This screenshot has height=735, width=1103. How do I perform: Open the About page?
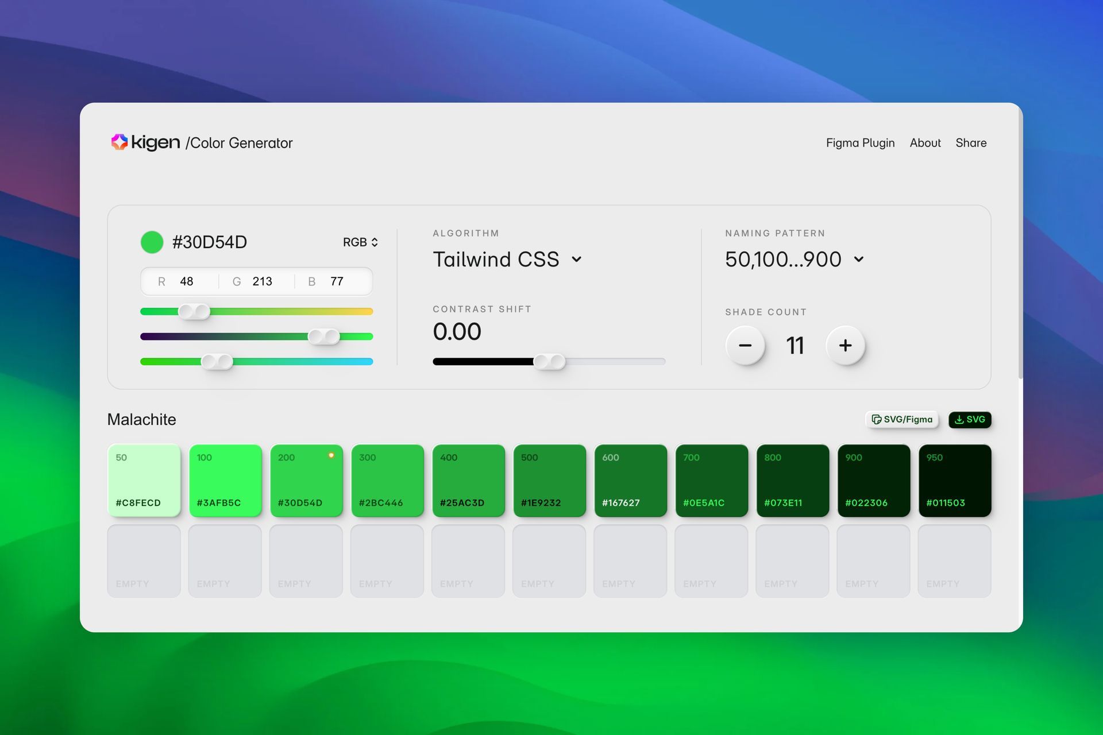point(925,143)
